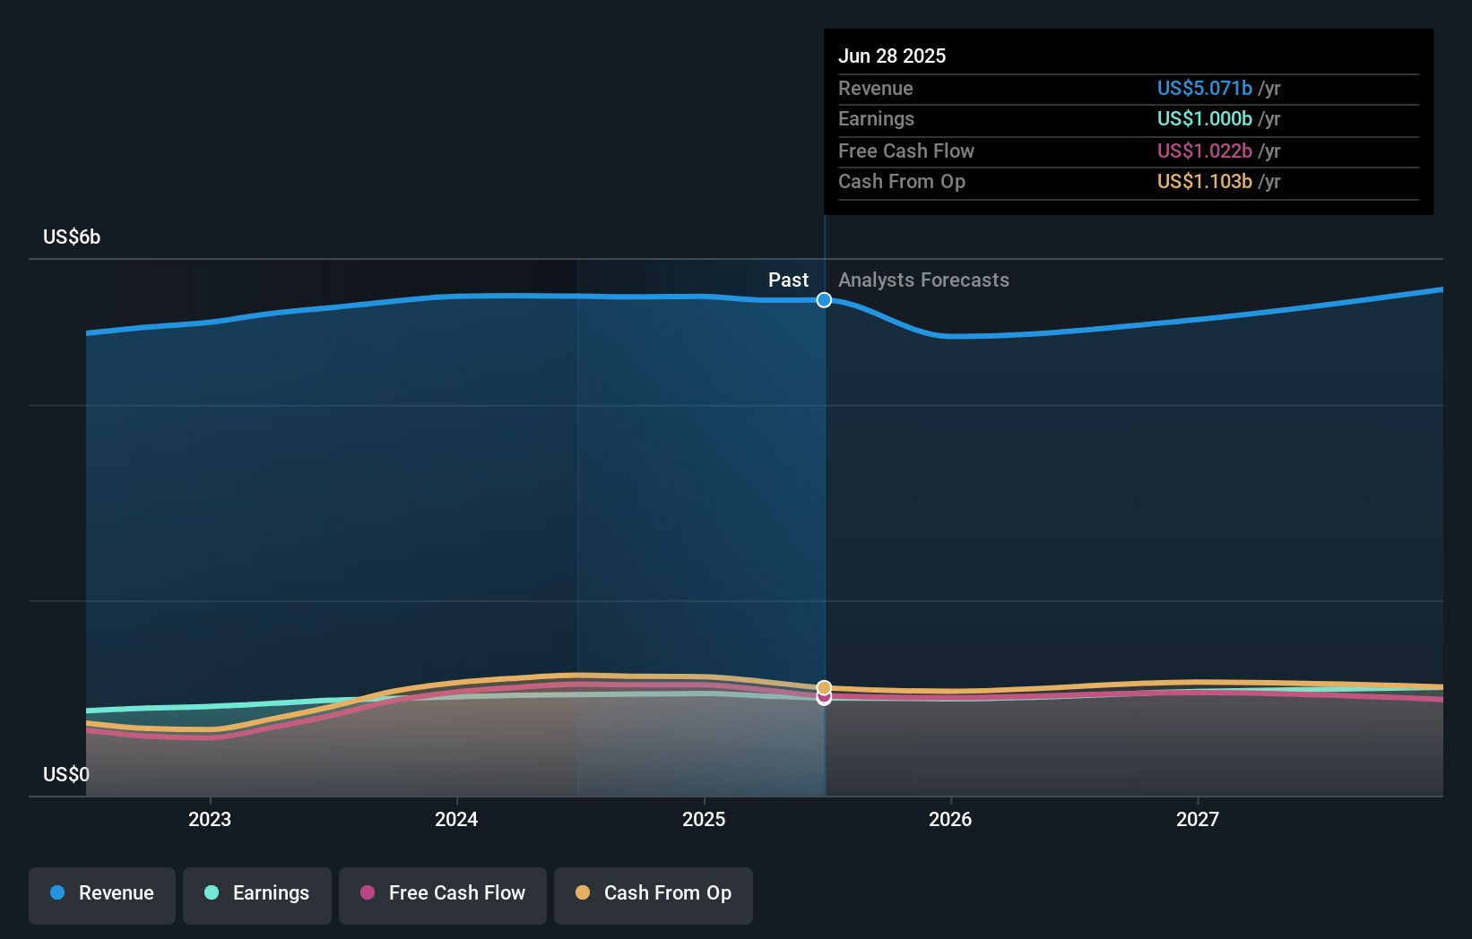The width and height of the screenshot is (1472, 939).
Task: Click the Past label on chart
Action: click(x=788, y=280)
